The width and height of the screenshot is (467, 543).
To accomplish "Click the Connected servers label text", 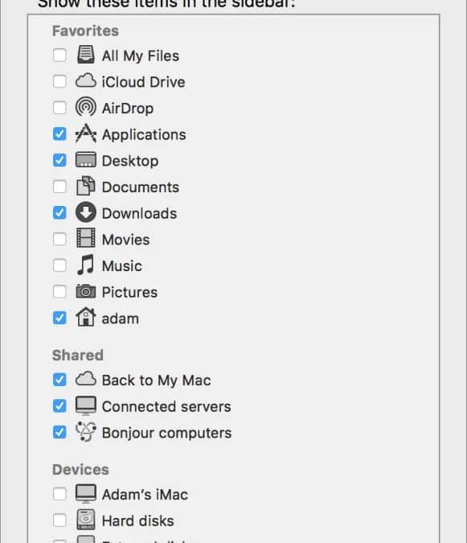I will coord(166,406).
